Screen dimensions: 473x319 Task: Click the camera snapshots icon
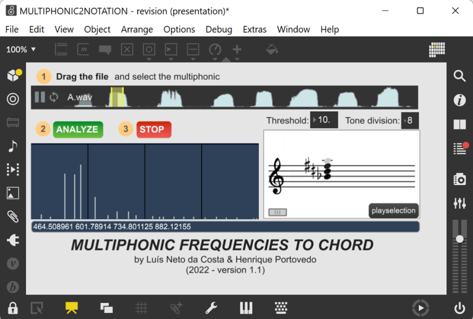point(459,179)
